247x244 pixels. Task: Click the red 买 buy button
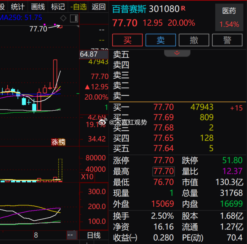click(x=127, y=40)
